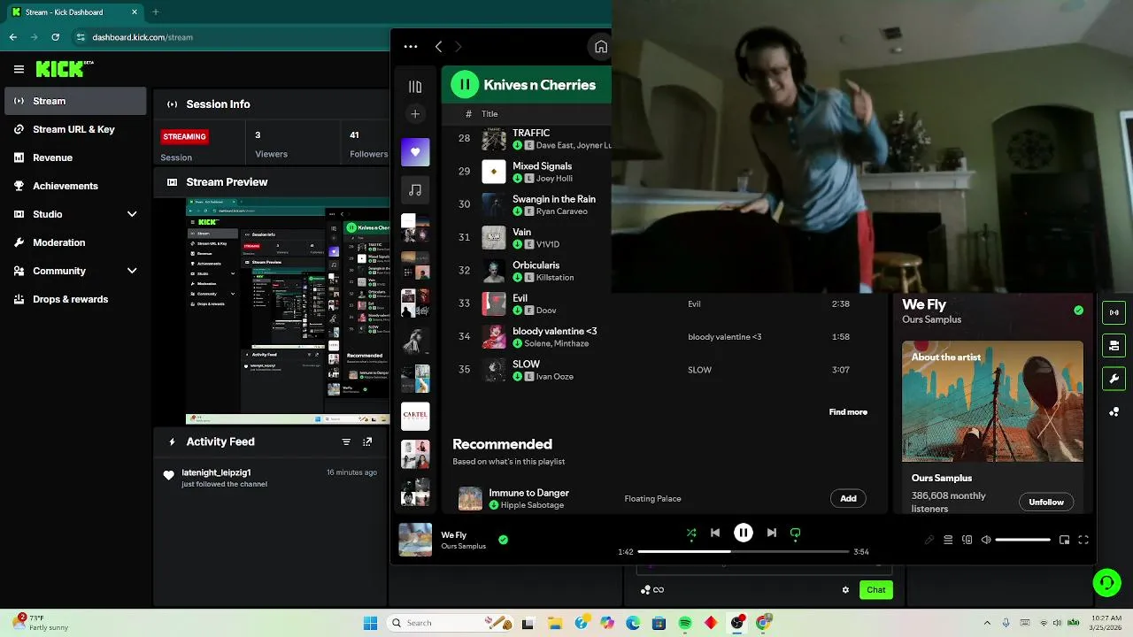Go to Spotify Home
Image resolution: width=1133 pixels, height=637 pixels.
[x=601, y=47]
